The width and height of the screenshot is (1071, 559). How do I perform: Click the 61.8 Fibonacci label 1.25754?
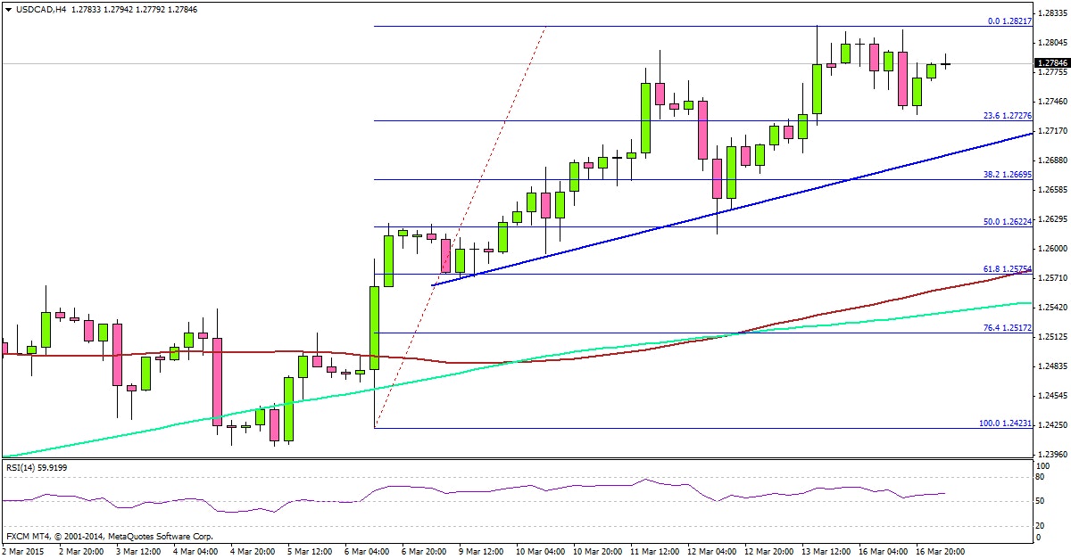1009,269
